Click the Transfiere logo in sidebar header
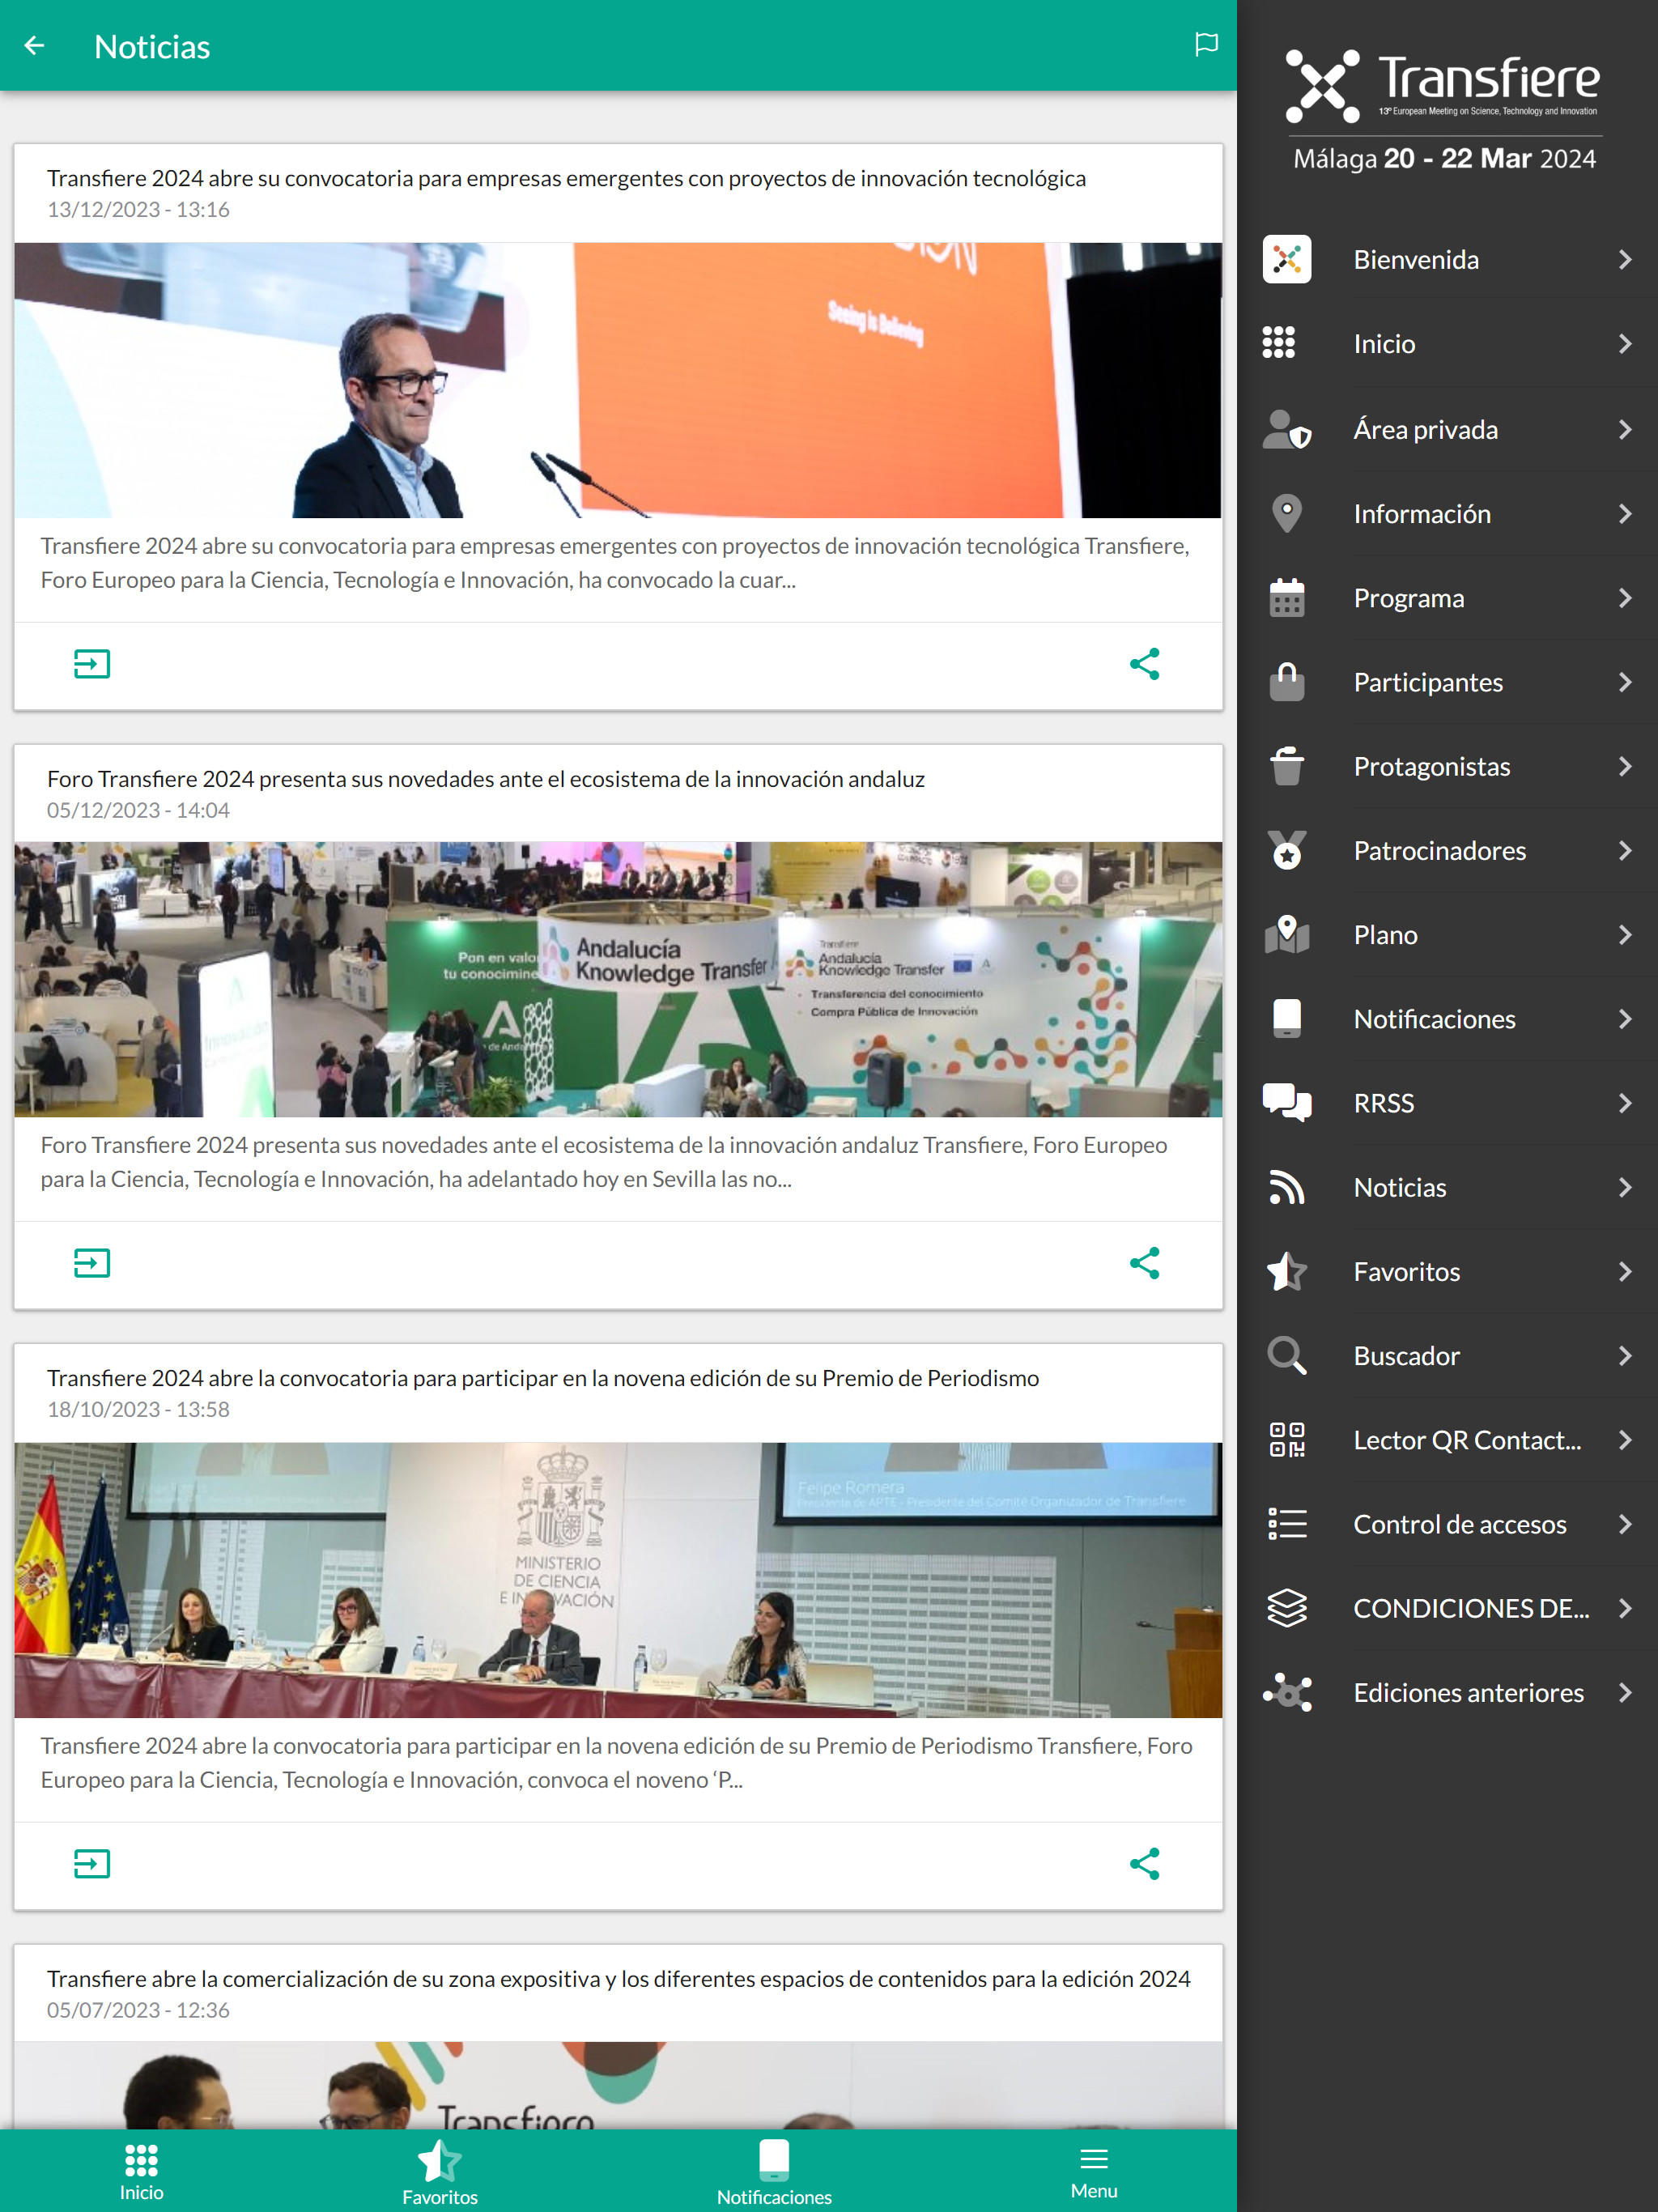 click(1444, 86)
